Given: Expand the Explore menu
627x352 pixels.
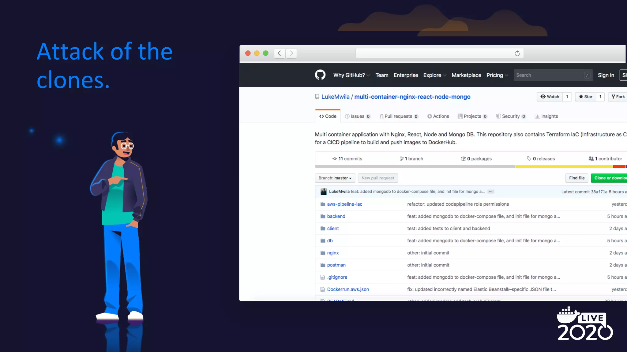Looking at the screenshot, I should 434,75.
